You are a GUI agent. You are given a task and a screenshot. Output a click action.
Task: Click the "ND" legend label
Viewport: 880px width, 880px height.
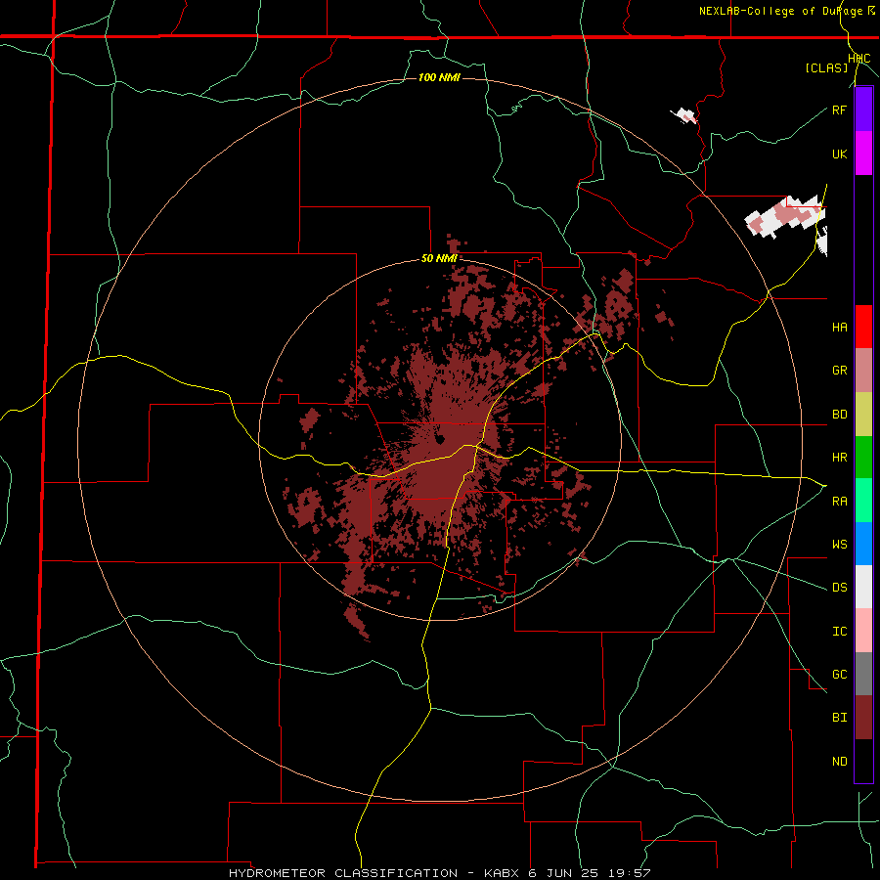coord(839,761)
